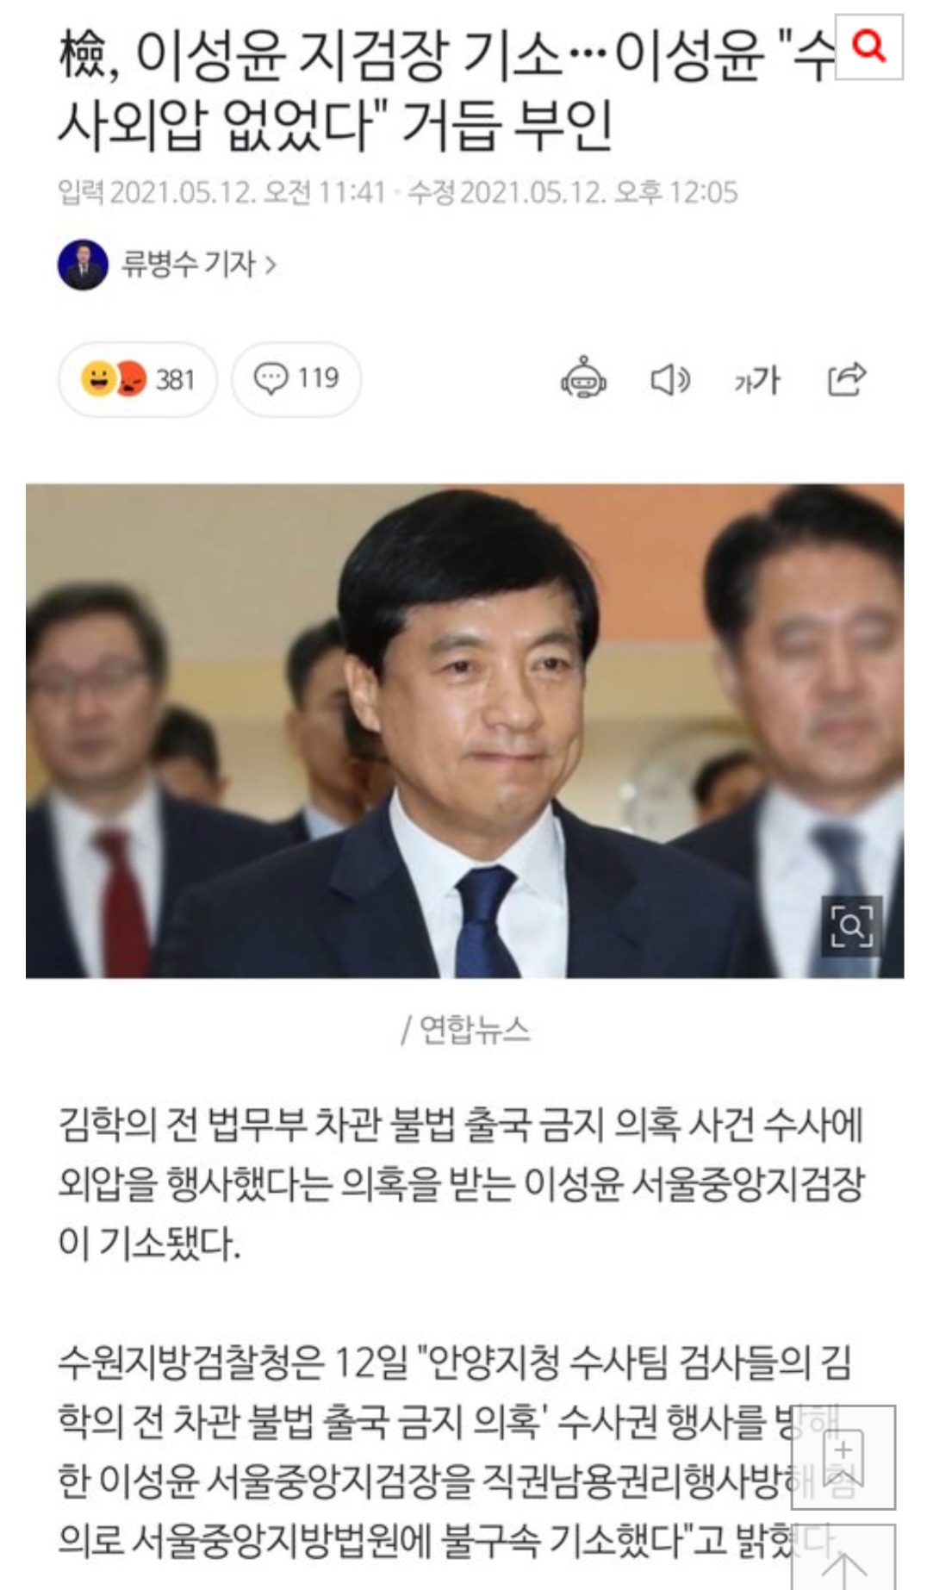The image size is (927, 1590).
Task: Click the scroll-to-top arrow button
Action: coord(843,1558)
